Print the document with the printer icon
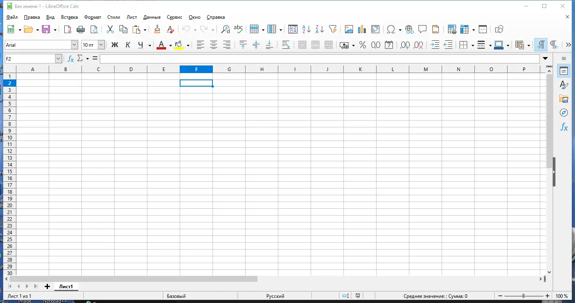This screenshot has height=303, width=575. (x=81, y=29)
